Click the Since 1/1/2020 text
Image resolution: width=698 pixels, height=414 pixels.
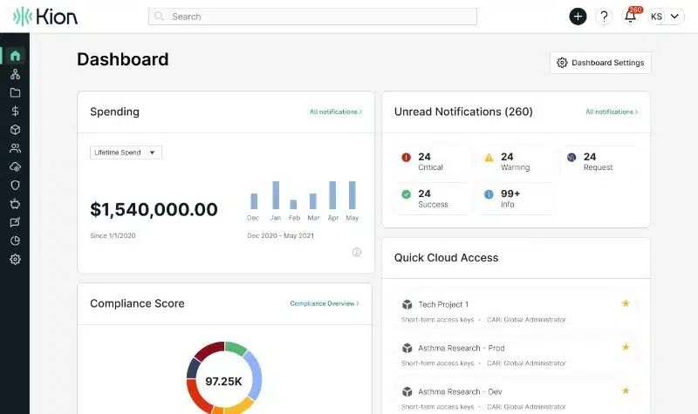click(113, 235)
